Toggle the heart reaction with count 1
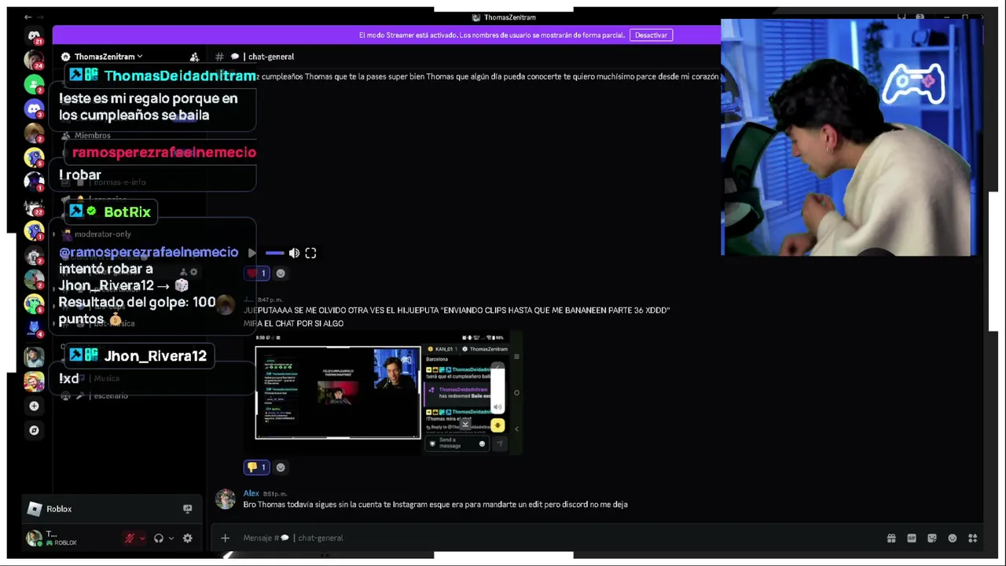The width and height of the screenshot is (1006, 566). coord(257,274)
